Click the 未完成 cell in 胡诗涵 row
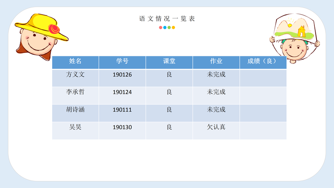334x188 pixels. point(216,113)
